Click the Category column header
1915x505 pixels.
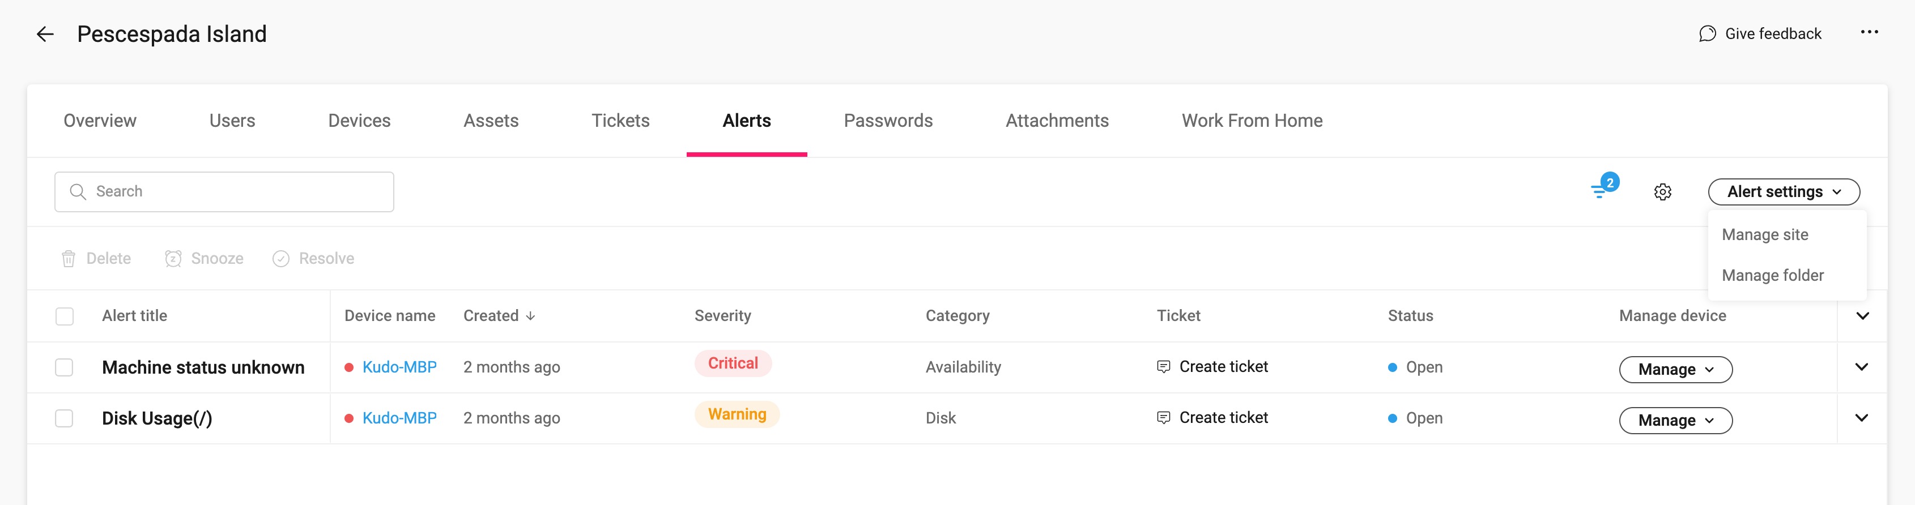[957, 316]
